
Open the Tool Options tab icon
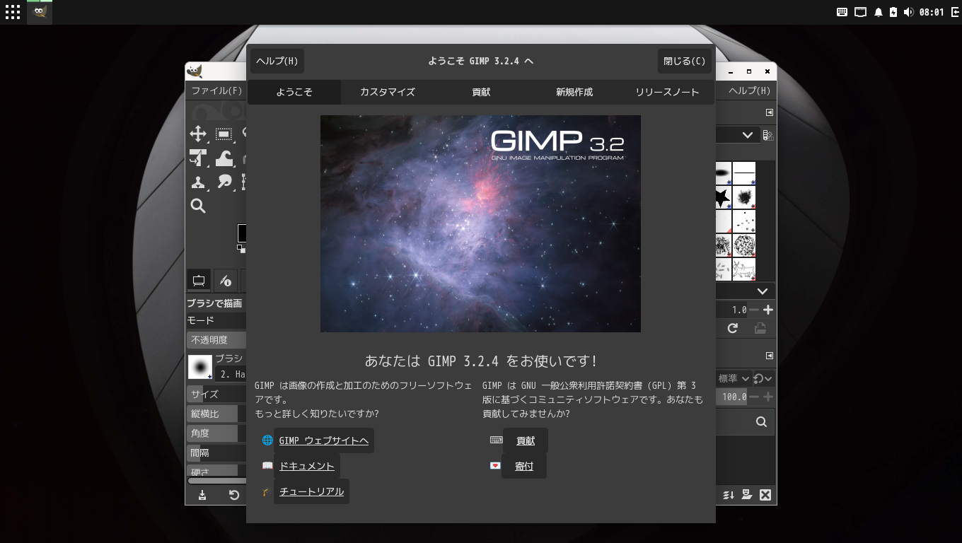click(x=199, y=281)
